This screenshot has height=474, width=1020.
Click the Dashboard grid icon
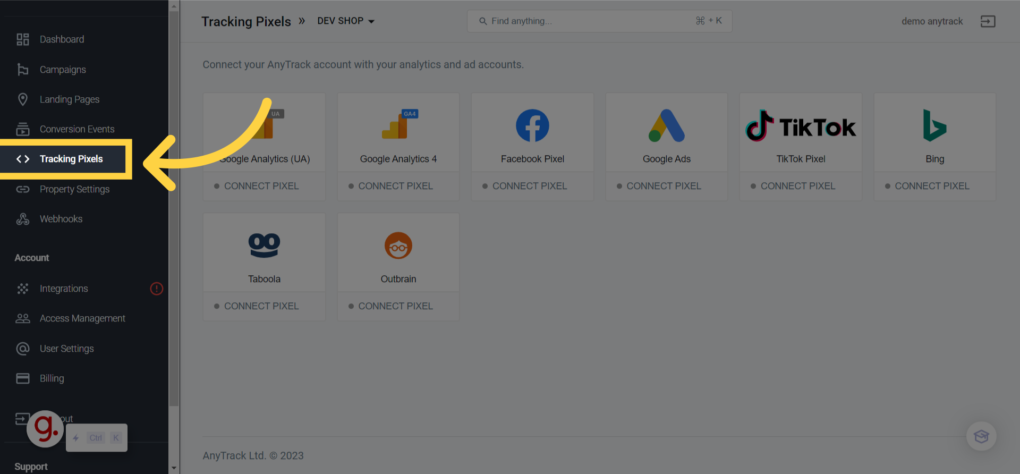(x=23, y=39)
